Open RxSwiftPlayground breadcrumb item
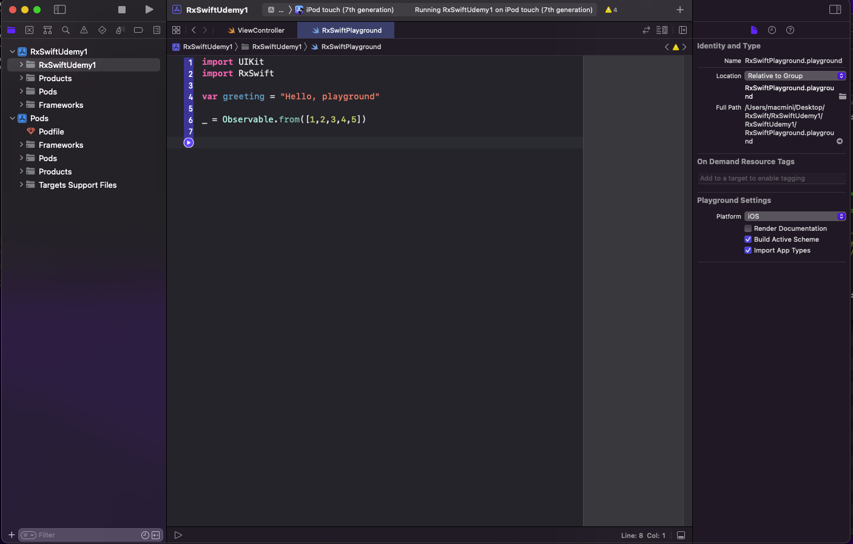Screen dimensions: 853x544 (346, 47)
